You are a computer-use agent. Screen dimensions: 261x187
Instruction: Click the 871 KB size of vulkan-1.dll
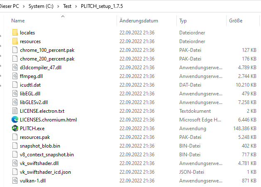249,180
